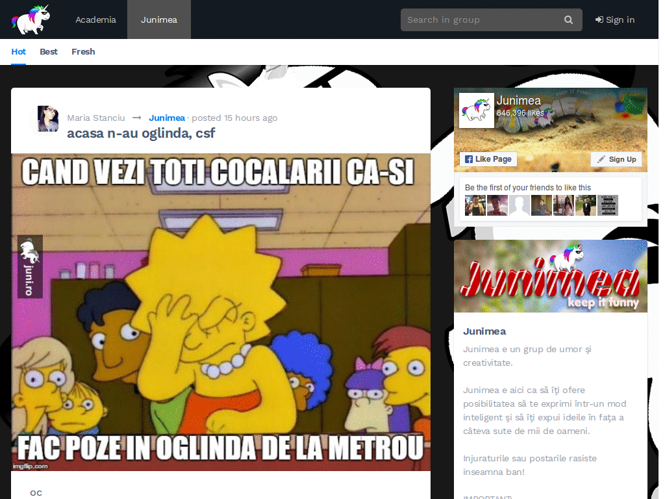Click the search magnifier icon
This screenshot has width=665, height=499.
568,20
